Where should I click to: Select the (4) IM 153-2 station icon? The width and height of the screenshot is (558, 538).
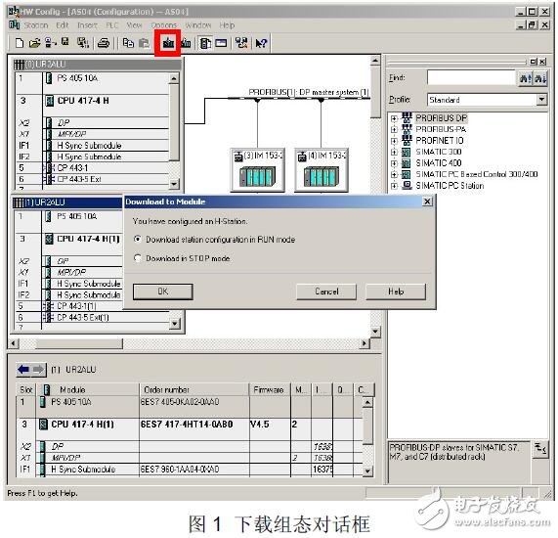322,170
